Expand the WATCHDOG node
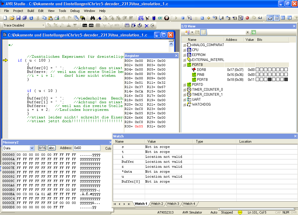Image resolution: width=298 pixels, height=215 pixels. click(184, 104)
